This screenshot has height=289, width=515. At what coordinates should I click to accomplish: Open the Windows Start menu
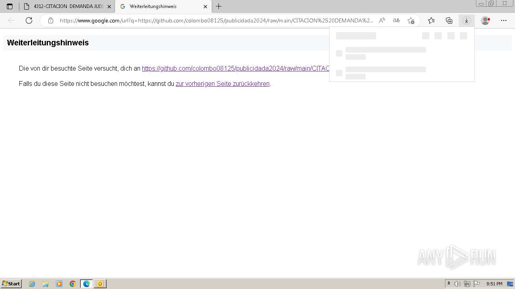pos(11,284)
